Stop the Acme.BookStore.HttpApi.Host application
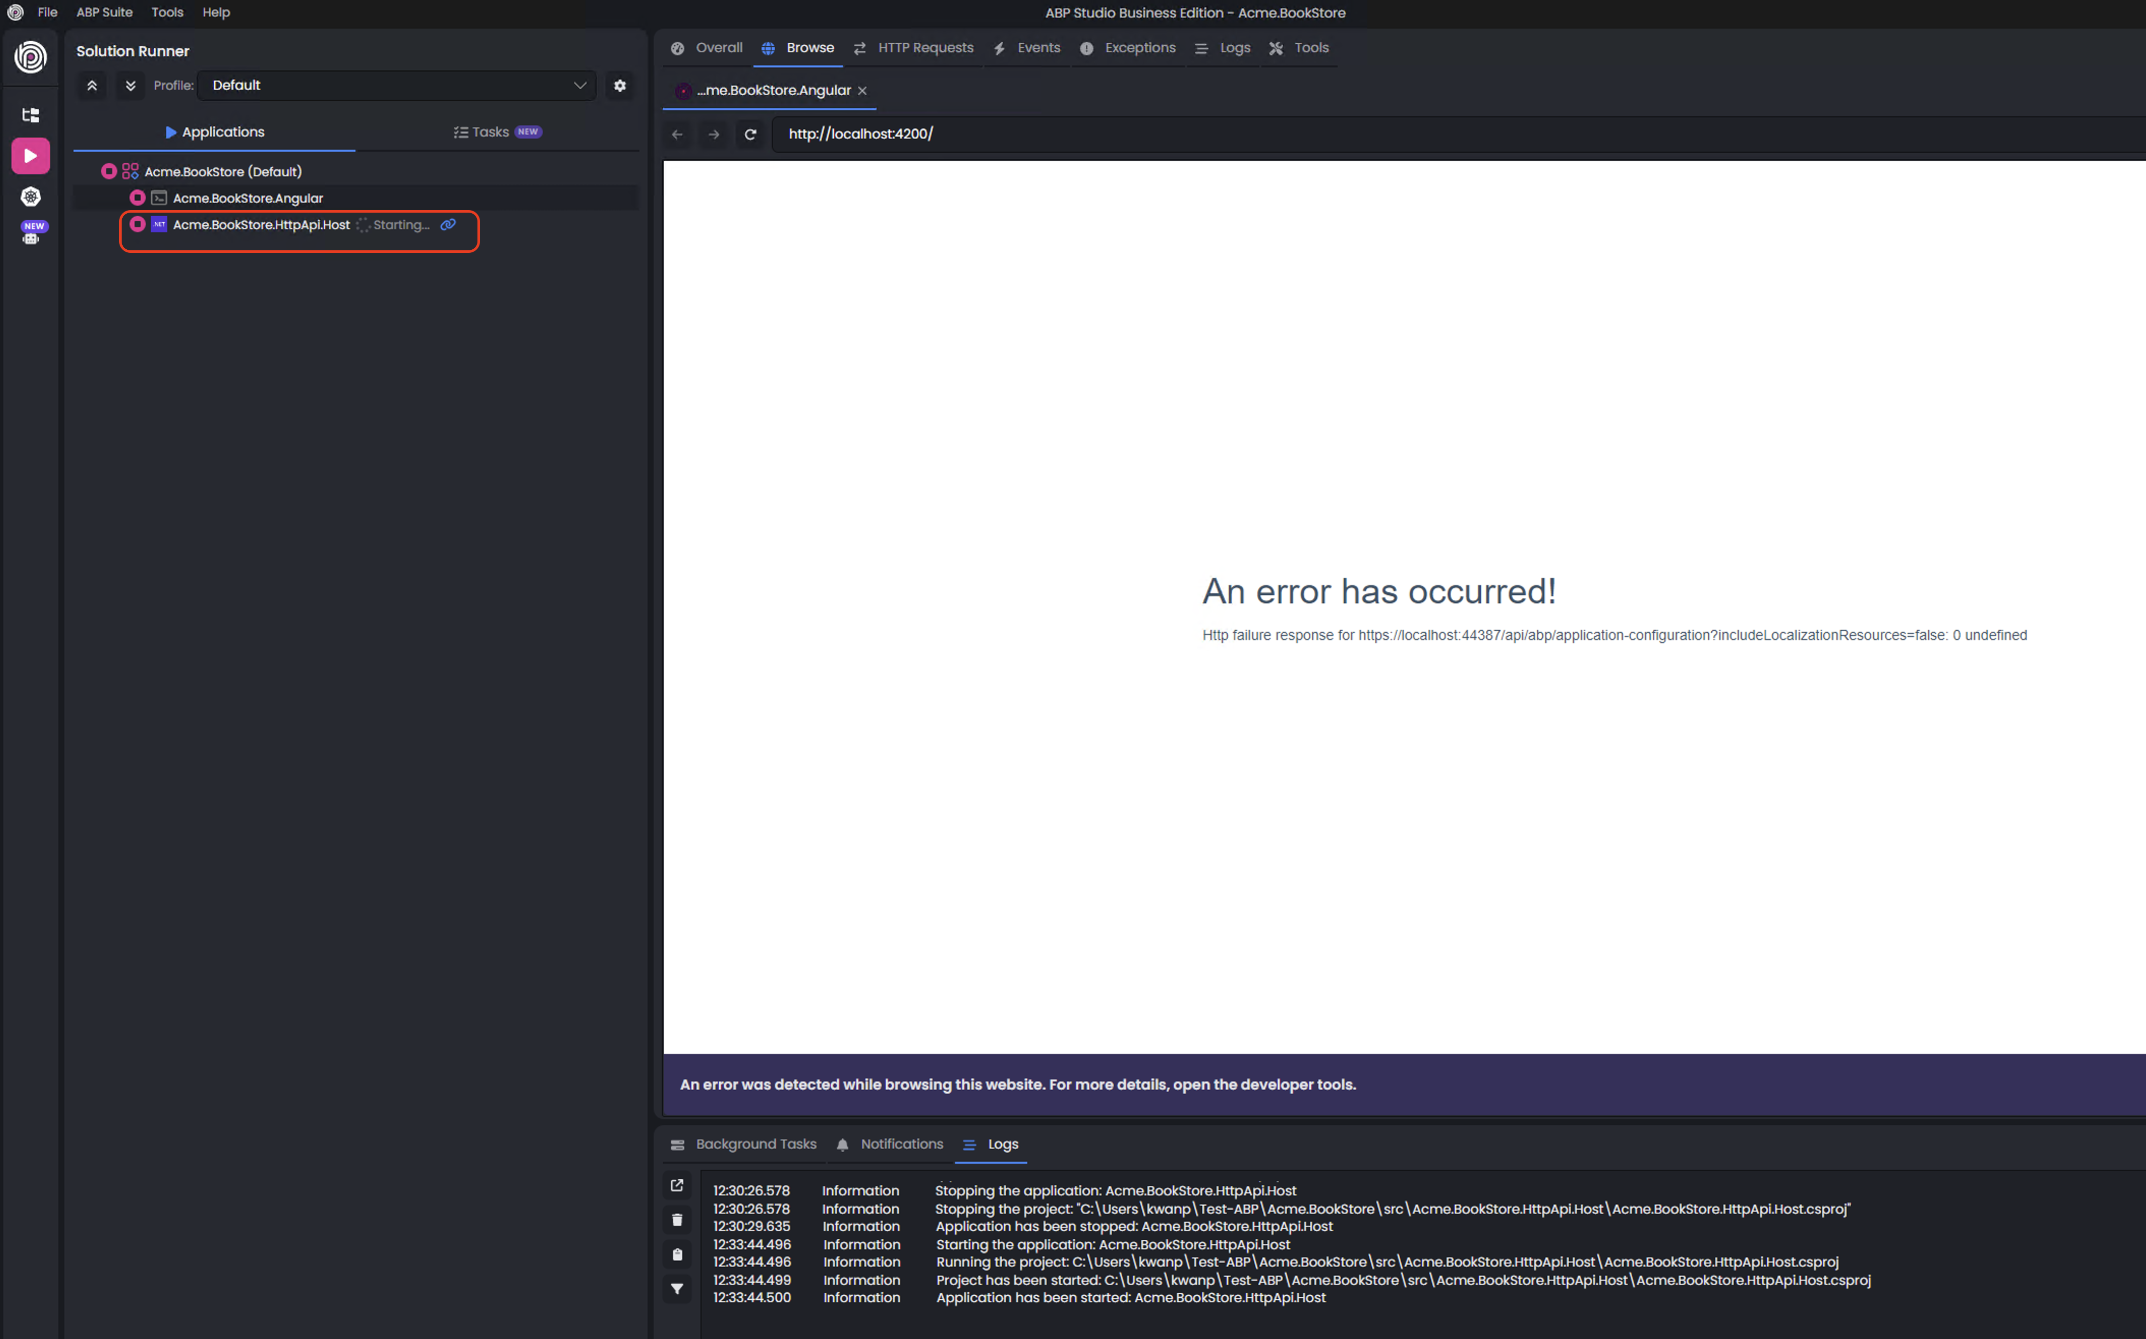 [137, 224]
